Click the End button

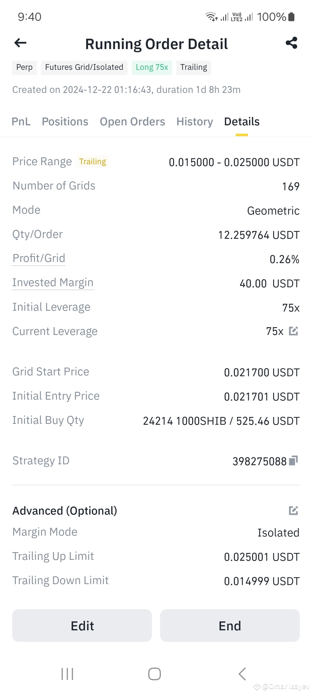pos(230,626)
